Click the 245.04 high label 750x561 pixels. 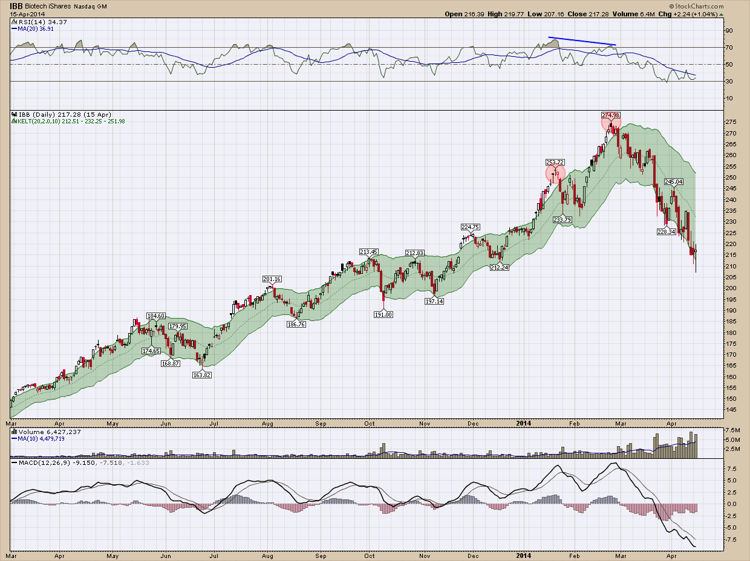[674, 181]
